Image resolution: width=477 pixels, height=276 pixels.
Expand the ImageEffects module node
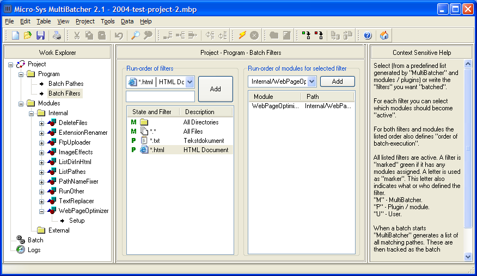(42, 153)
